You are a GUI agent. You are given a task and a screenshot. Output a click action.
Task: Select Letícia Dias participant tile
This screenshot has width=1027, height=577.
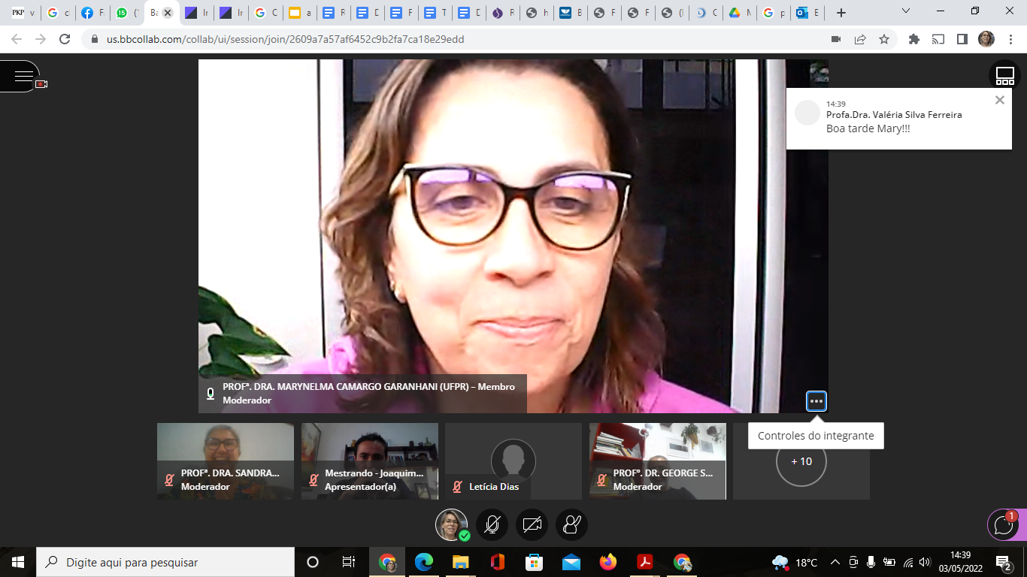click(513, 461)
